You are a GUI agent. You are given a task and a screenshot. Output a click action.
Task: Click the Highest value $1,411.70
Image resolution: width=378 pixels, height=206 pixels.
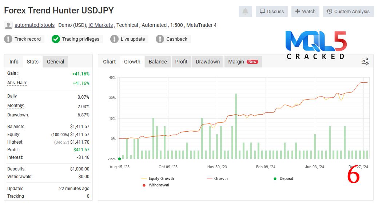click(80, 142)
